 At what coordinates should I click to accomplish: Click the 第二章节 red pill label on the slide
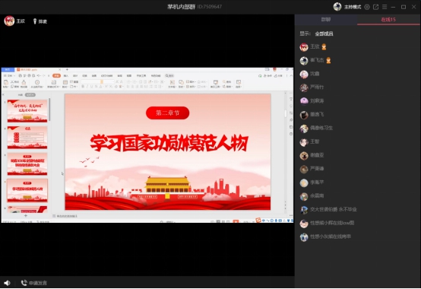pyautogui.click(x=167, y=113)
